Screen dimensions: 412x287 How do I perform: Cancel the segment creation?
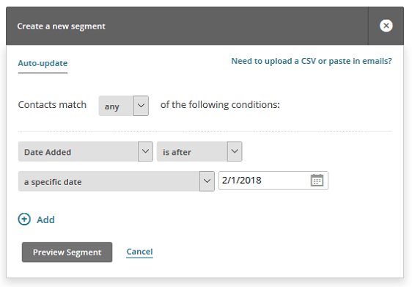(139, 252)
